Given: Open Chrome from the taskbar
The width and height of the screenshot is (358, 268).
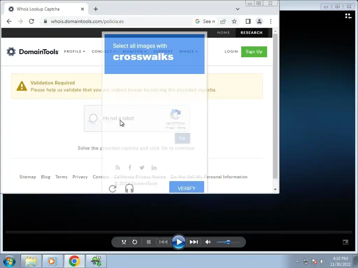Looking at the screenshot, I should (74, 261).
